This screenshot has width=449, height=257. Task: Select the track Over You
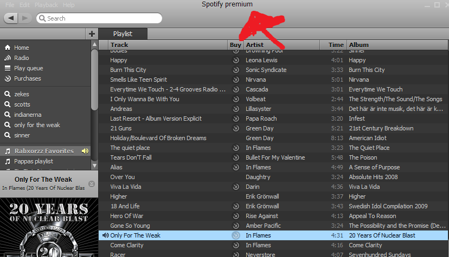122,177
